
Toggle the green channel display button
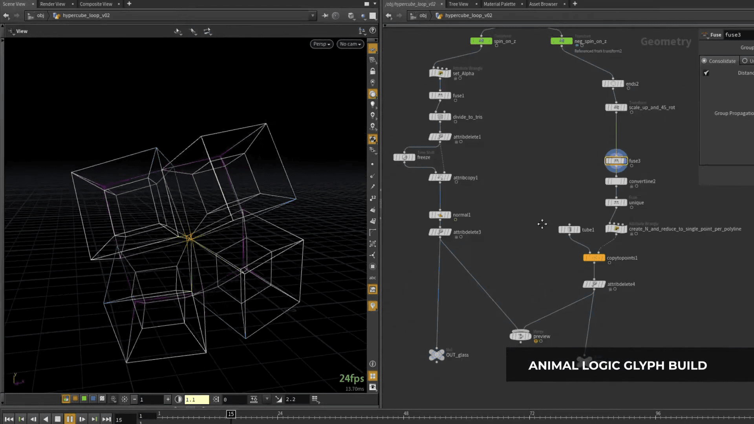pyautogui.click(x=84, y=399)
